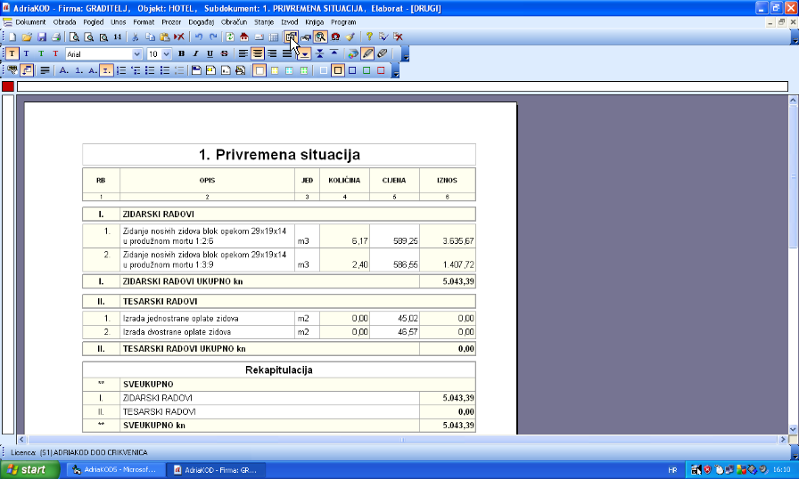This screenshot has height=479, width=799.
Task: Click the Roman numeral I. numbering button
Action: coord(106,70)
